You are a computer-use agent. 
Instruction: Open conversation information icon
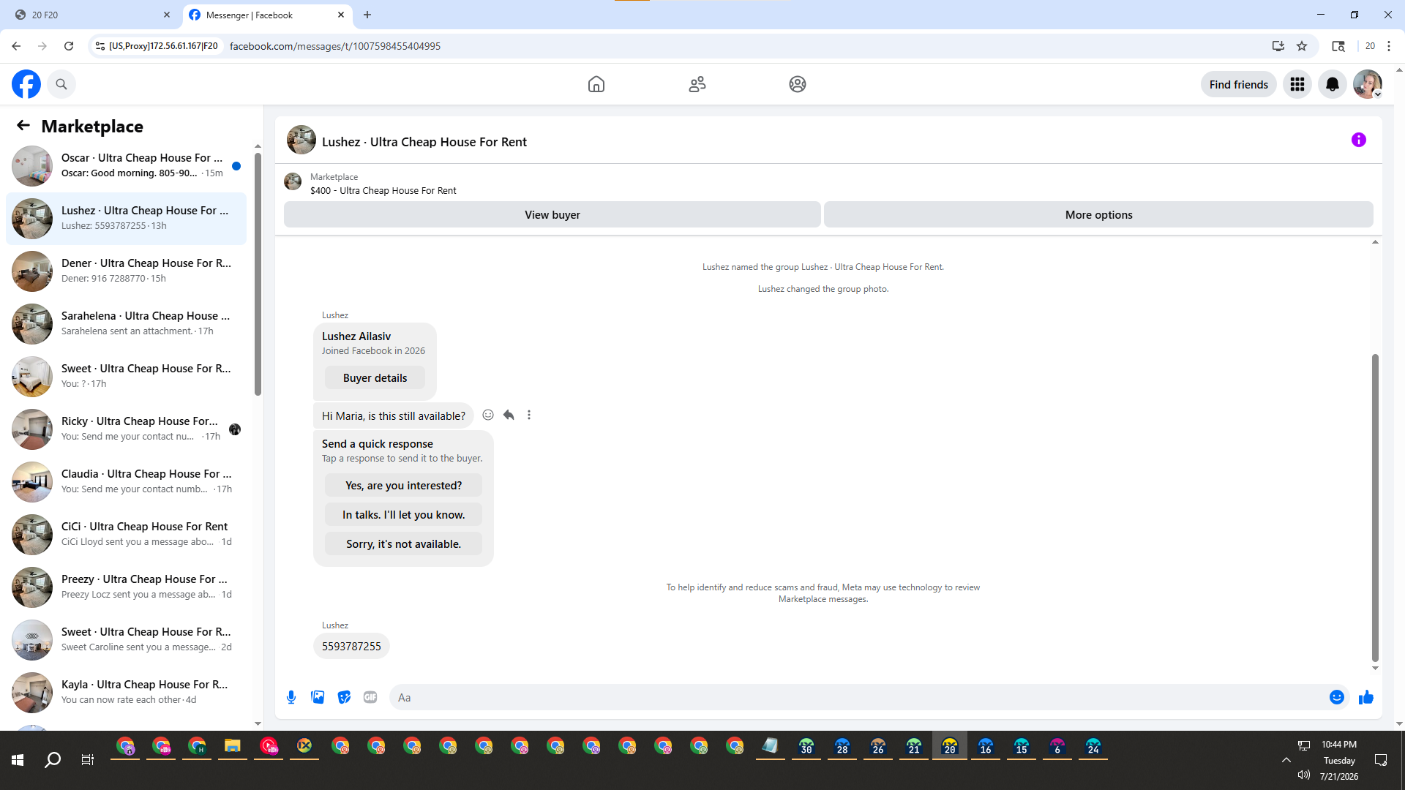tap(1359, 140)
